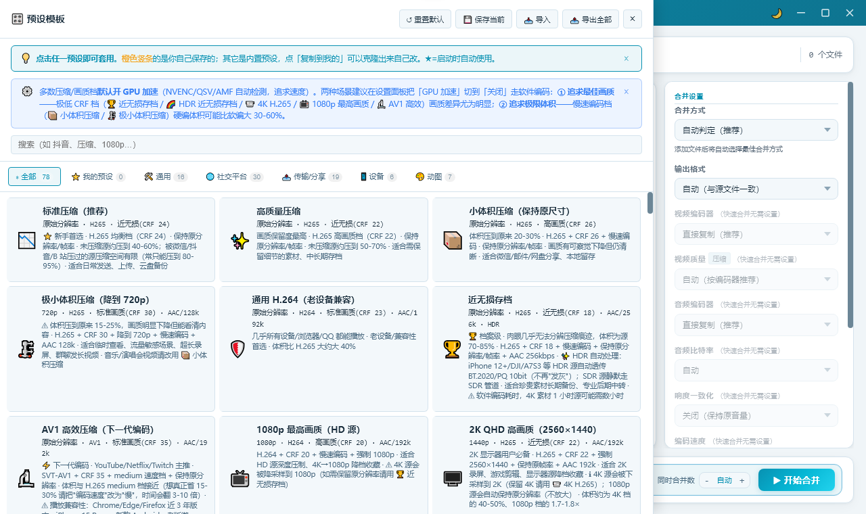Open the 响度一致化 dropdown

click(756, 415)
